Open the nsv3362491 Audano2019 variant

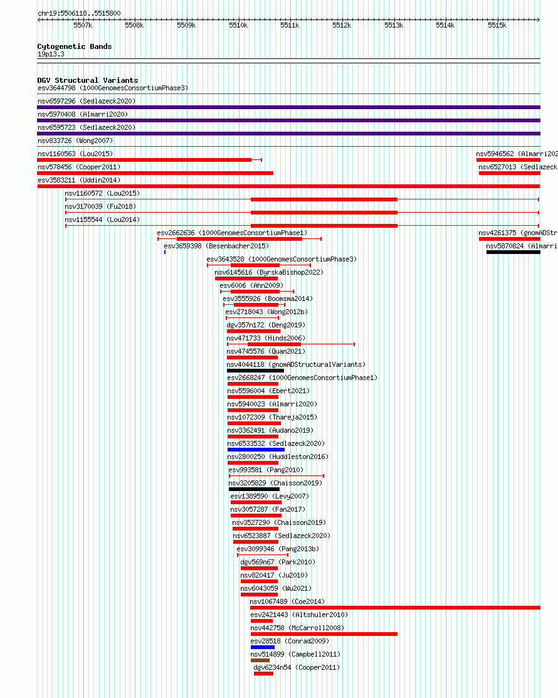270,430
